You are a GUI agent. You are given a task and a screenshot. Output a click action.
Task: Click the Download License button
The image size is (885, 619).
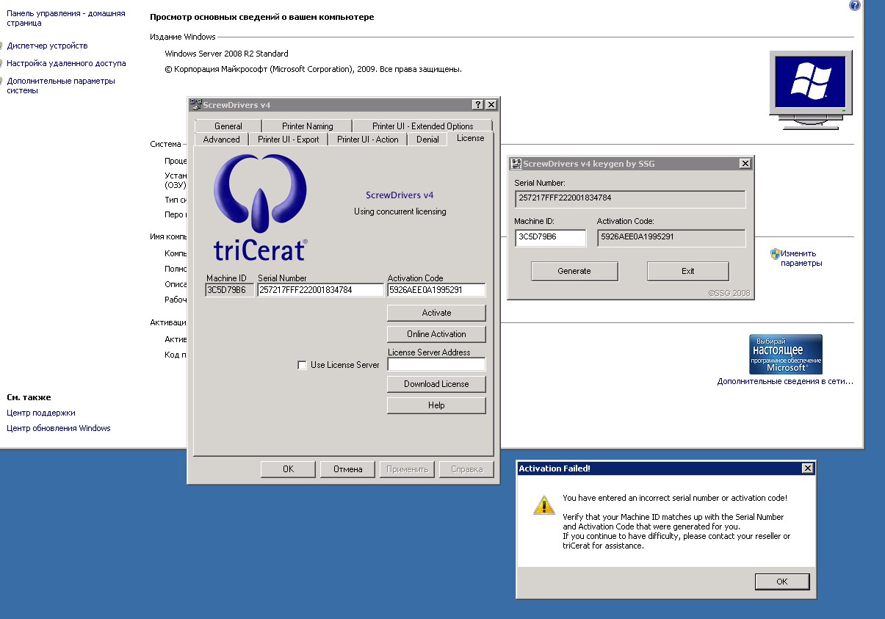[436, 384]
